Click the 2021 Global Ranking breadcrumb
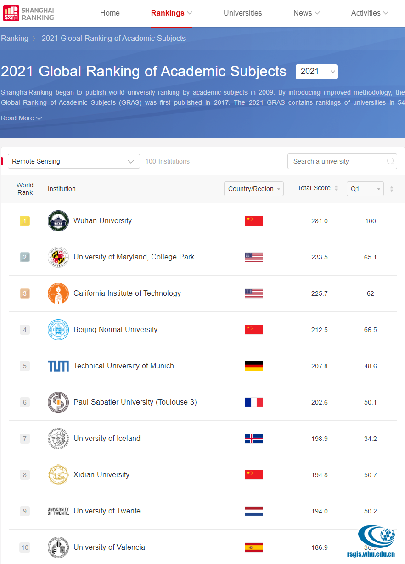Screen dimensions: 405x564 (x=113, y=39)
